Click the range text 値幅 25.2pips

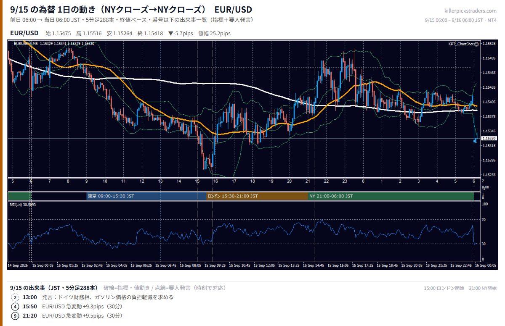click(214, 33)
